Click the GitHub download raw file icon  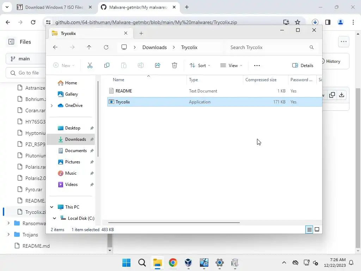pyautogui.click(x=342, y=95)
